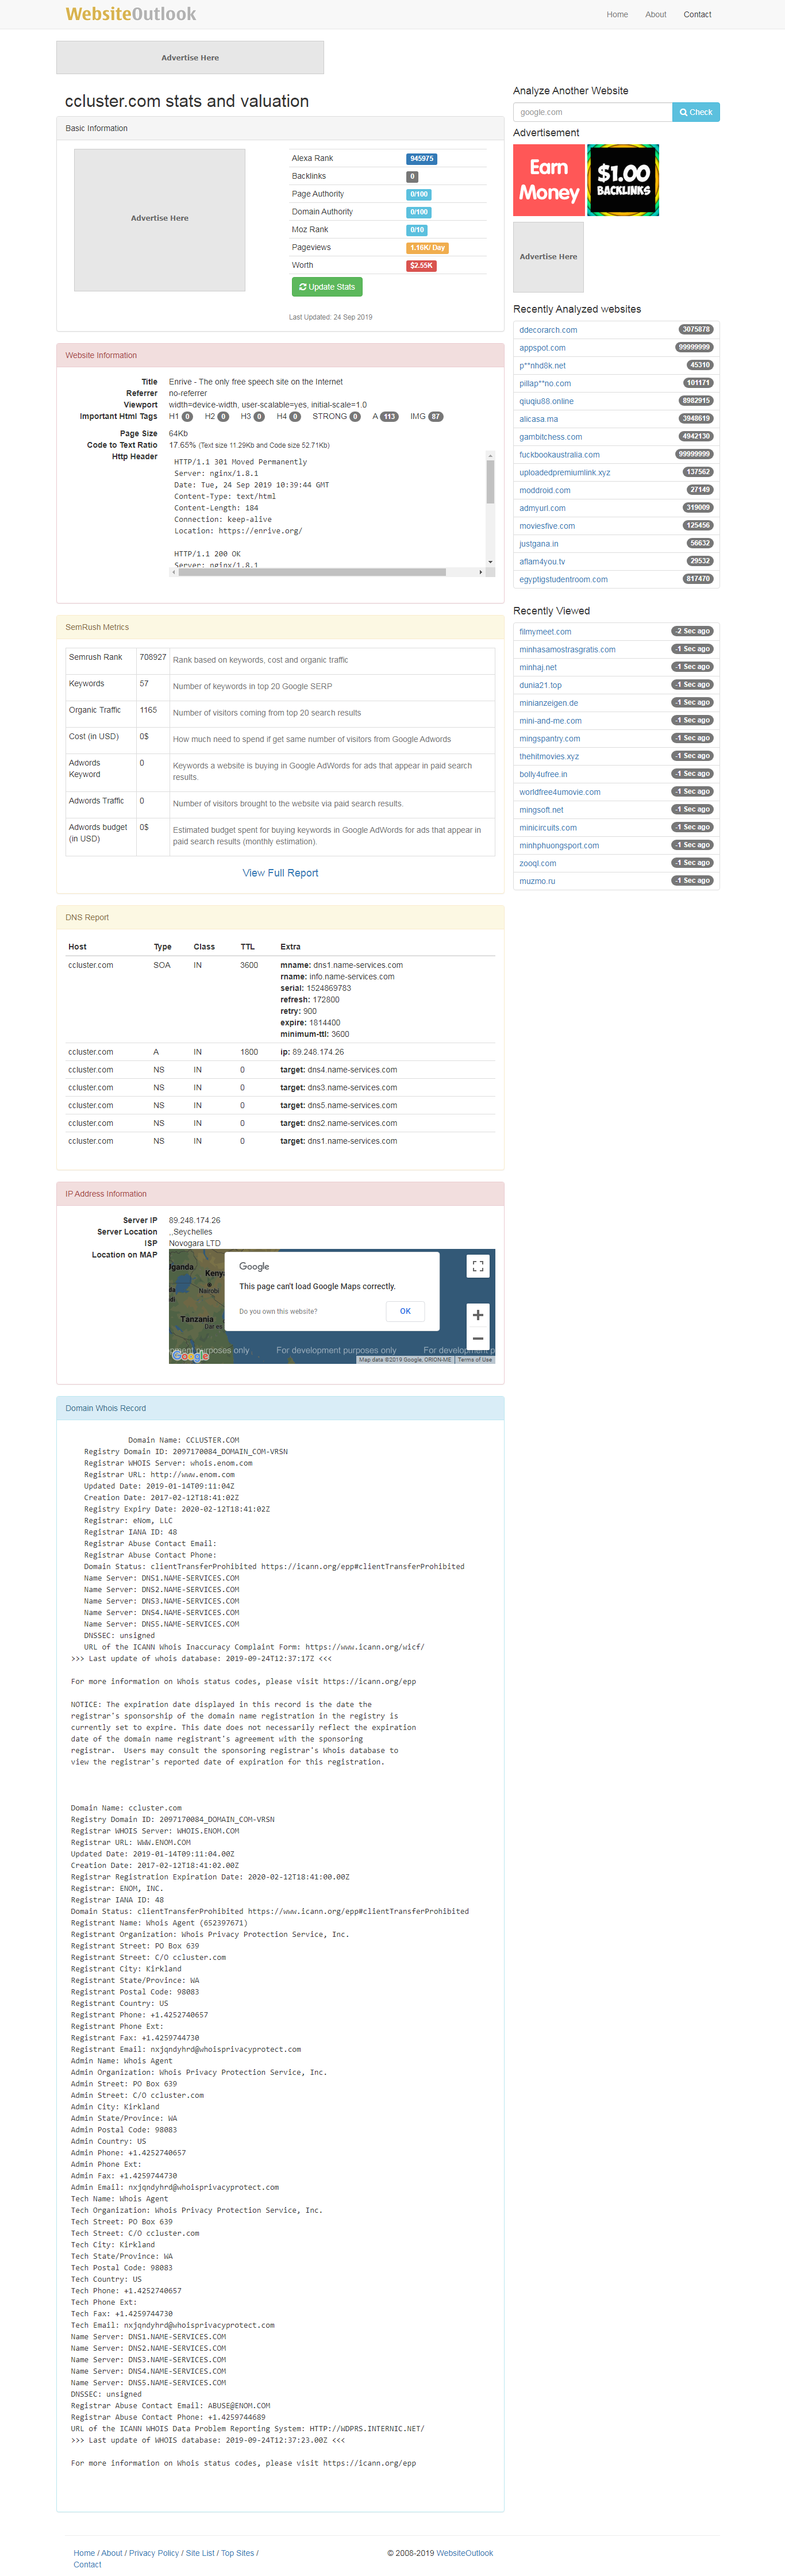Open mingsoft.net in Recently Viewed

541,810
